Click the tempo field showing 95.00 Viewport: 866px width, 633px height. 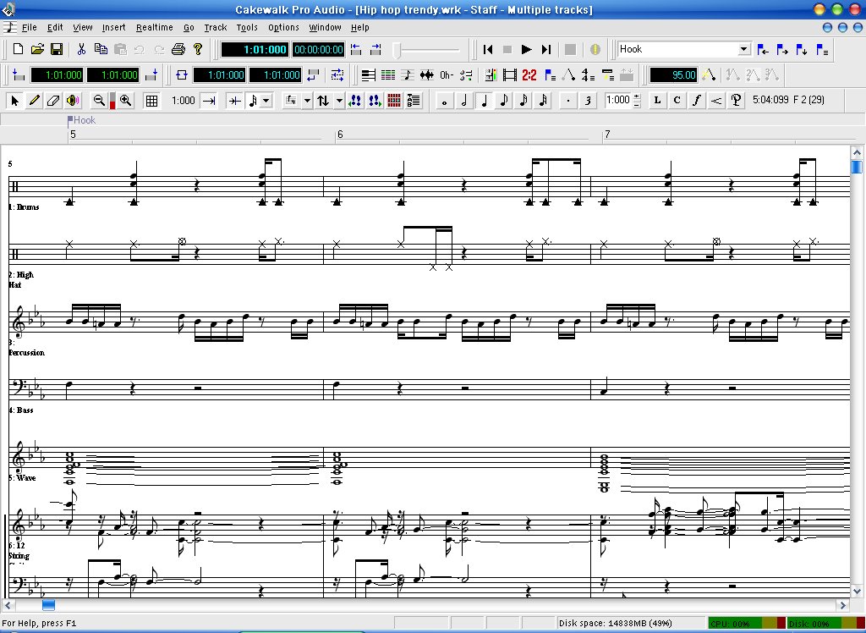click(x=673, y=75)
